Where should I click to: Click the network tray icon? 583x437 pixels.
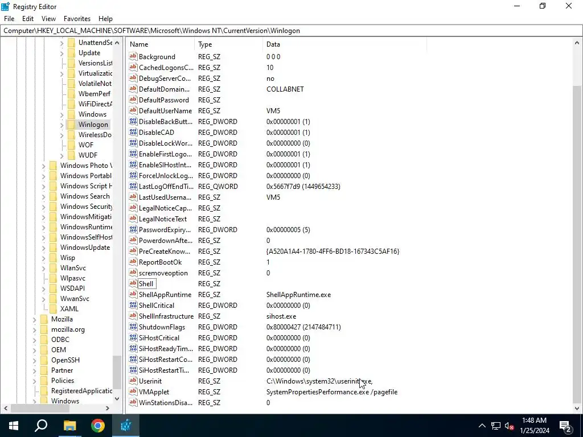tap(496, 426)
